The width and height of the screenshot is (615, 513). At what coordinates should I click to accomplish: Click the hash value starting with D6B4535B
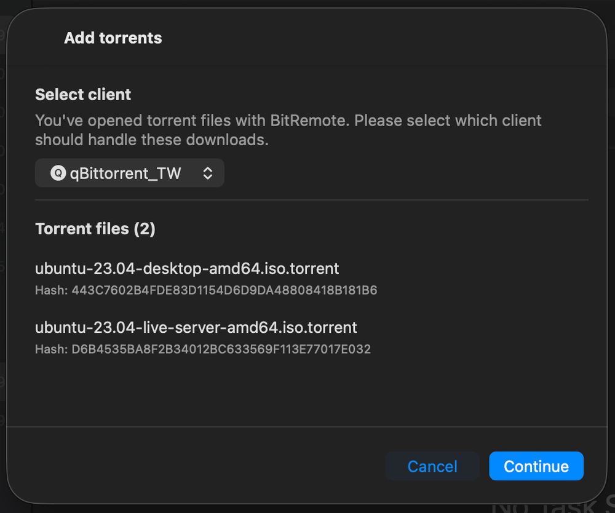(x=221, y=349)
